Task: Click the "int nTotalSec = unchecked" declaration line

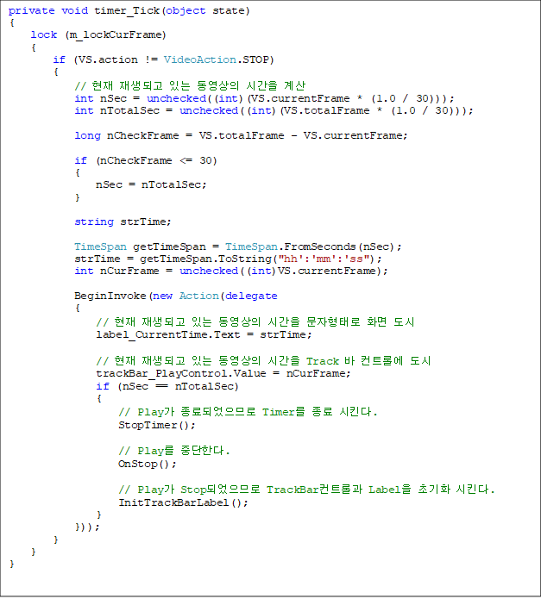Action: (274, 111)
